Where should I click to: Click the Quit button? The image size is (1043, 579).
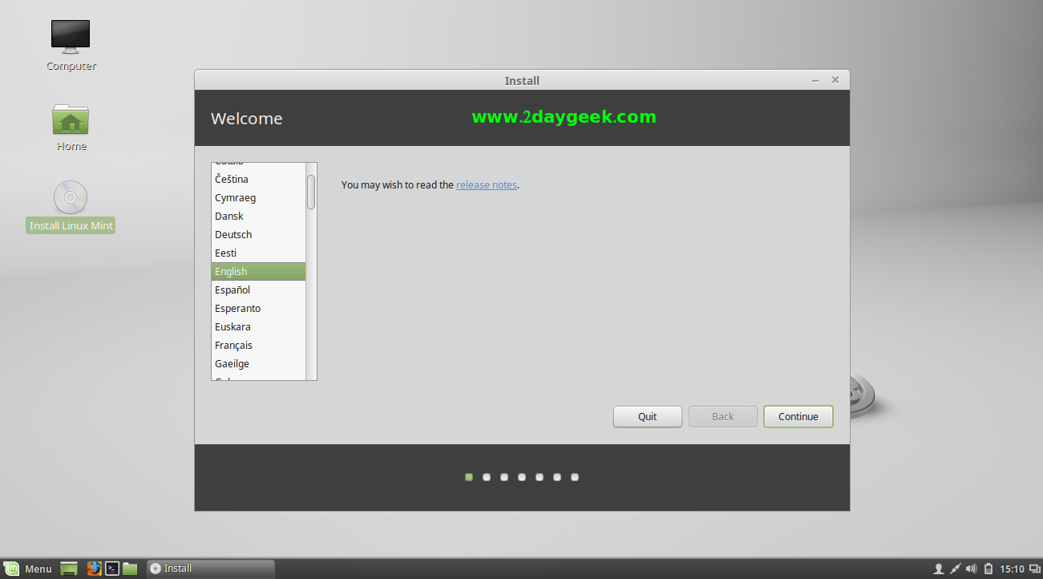648,416
